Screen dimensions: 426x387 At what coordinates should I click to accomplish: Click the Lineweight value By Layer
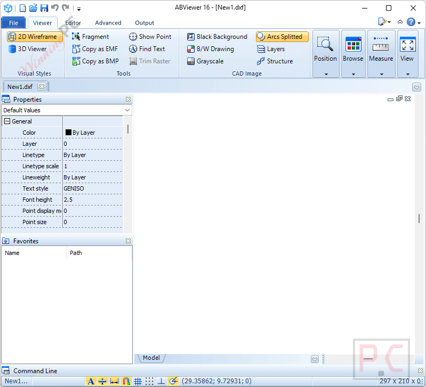tap(93, 177)
